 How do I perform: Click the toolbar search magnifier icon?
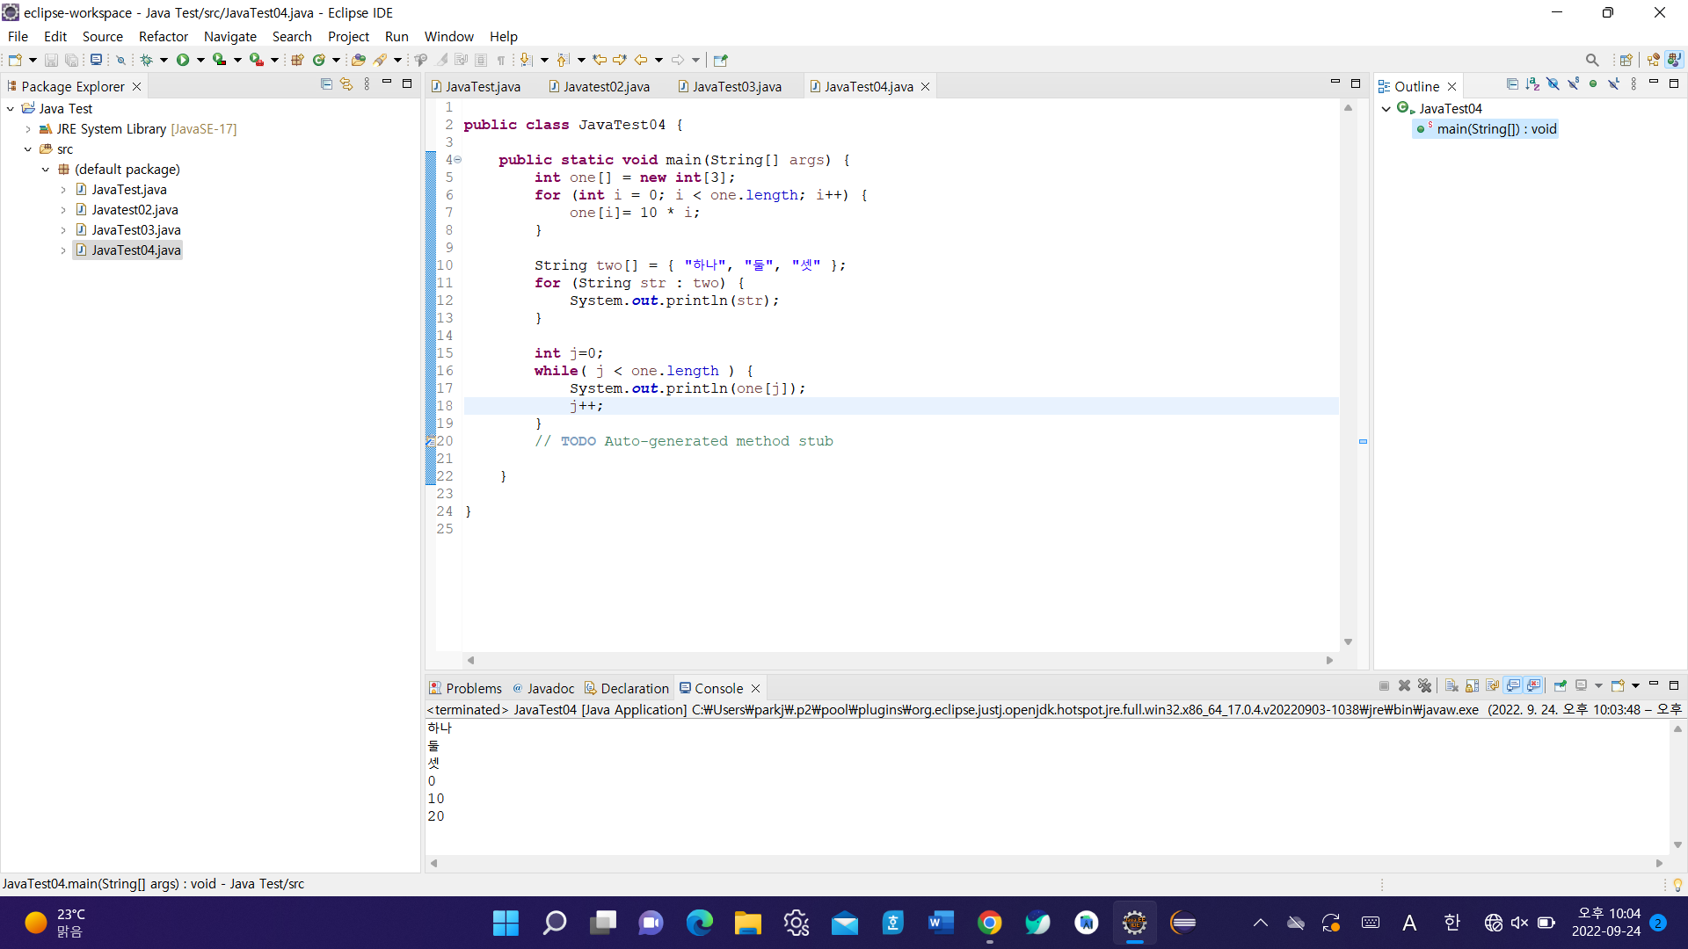point(1592,60)
